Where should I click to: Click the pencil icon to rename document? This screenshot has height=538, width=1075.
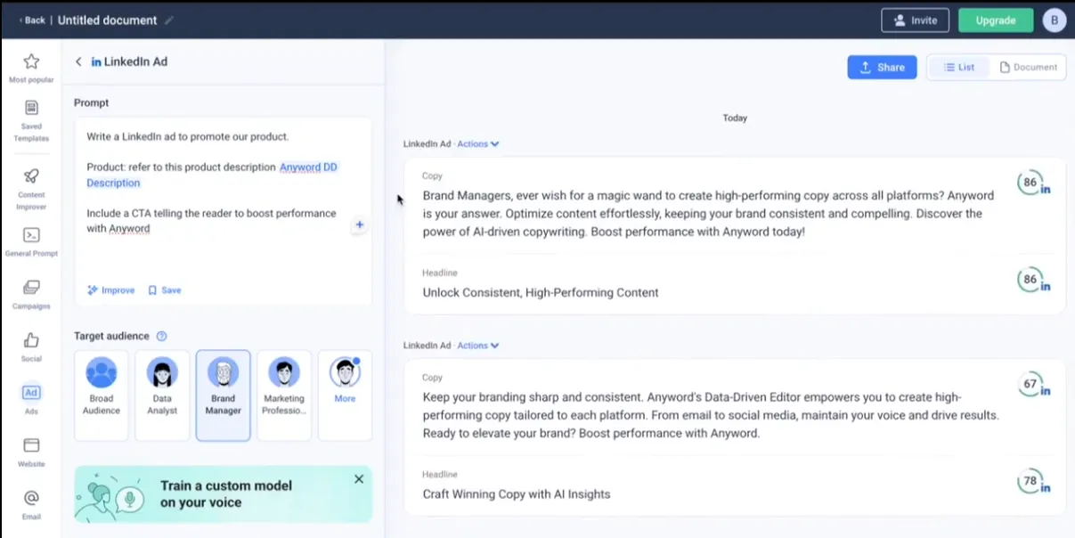[x=169, y=20]
